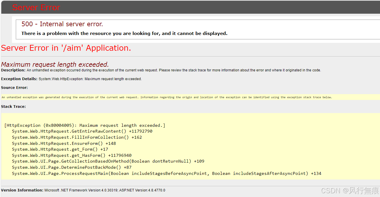This screenshot has height=197, width=380.
Task: Click the 'Source Error:' label
Action: point(14,88)
